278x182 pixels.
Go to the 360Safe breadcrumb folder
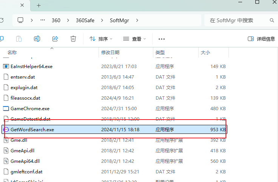click(85, 20)
